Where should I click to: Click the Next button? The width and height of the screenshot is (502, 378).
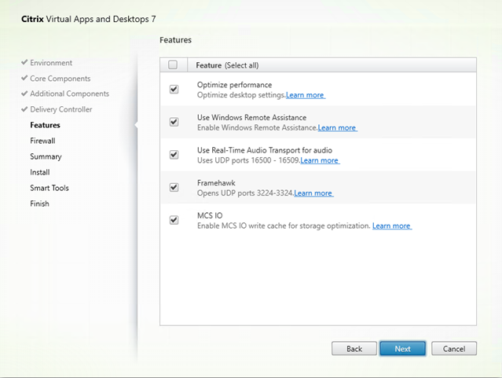pos(403,348)
